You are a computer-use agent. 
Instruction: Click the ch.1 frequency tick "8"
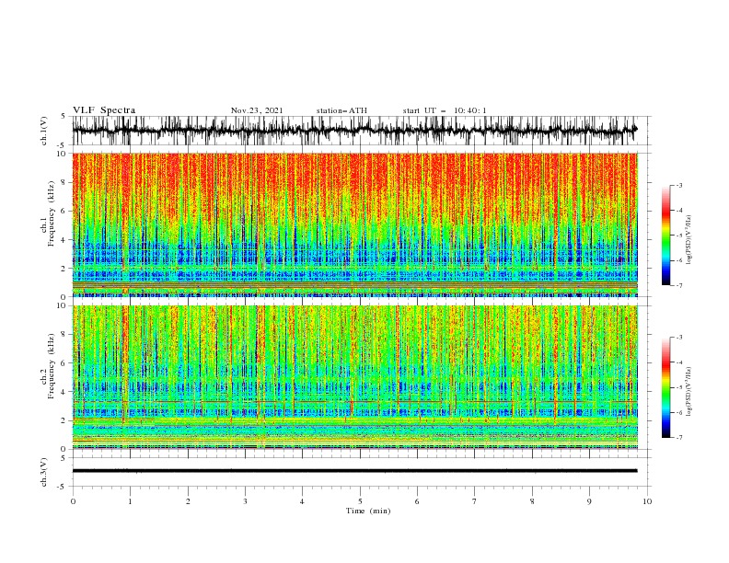65,182
